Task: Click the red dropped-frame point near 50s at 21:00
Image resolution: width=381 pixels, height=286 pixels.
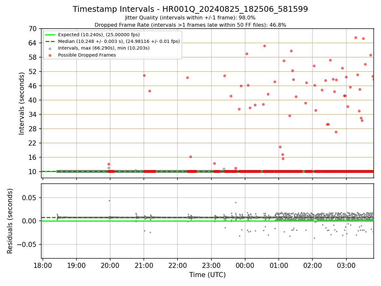Action: click(144, 75)
